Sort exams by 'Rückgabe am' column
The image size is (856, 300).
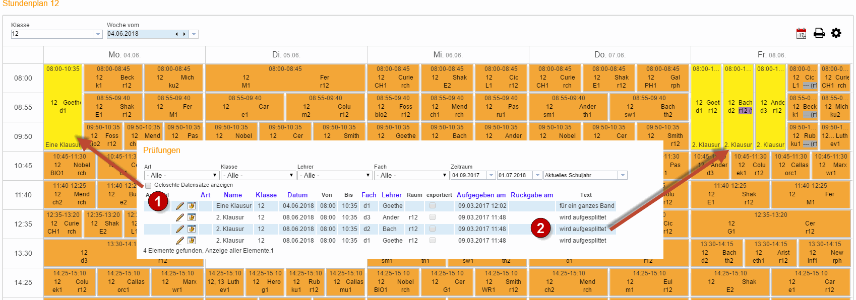pos(532,195)
